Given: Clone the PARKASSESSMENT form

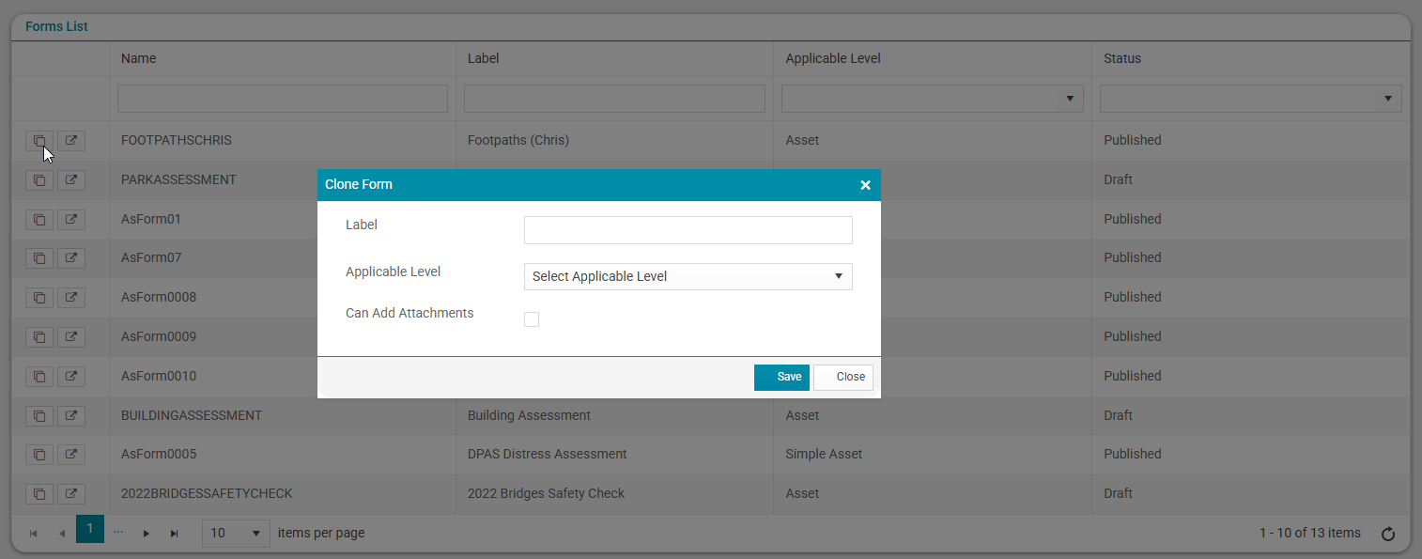Looking at the screenshot, I should (39, 179).
